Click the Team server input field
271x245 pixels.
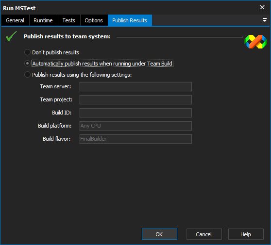135,86
